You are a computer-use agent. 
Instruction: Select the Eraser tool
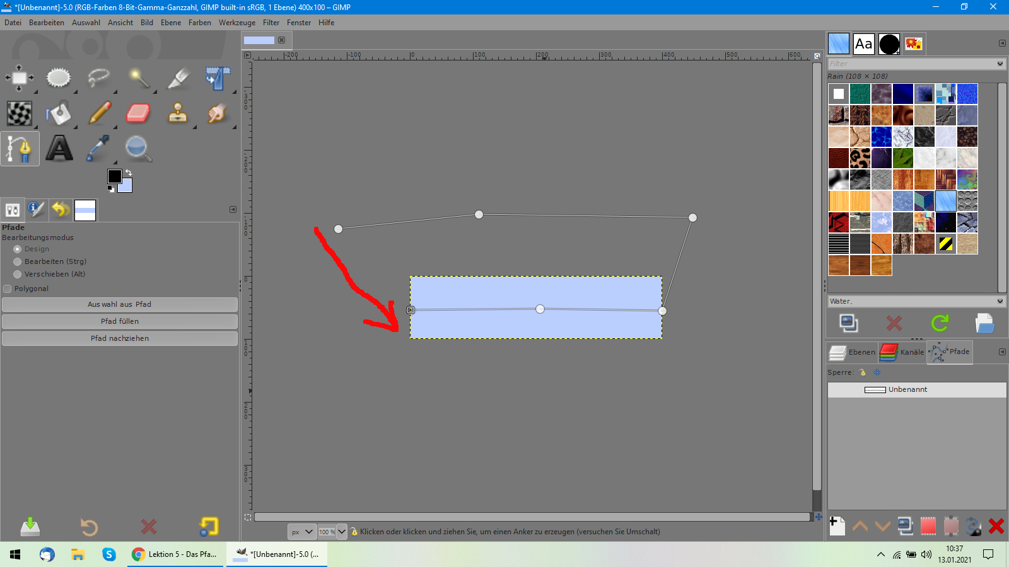pos(137,113)
